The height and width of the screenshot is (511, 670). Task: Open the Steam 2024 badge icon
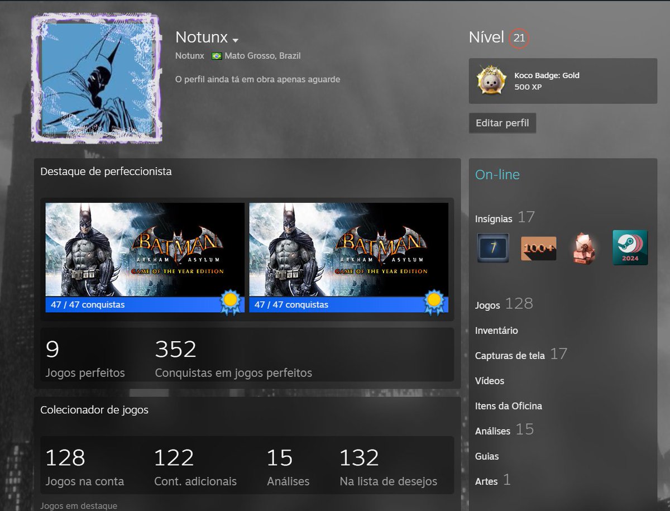(630, 247)
